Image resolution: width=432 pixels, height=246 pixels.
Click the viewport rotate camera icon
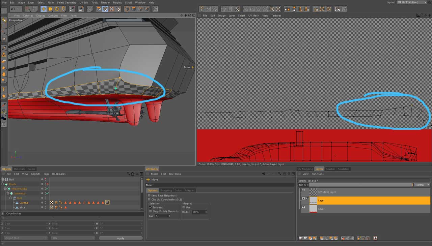(x=190, y=16)
